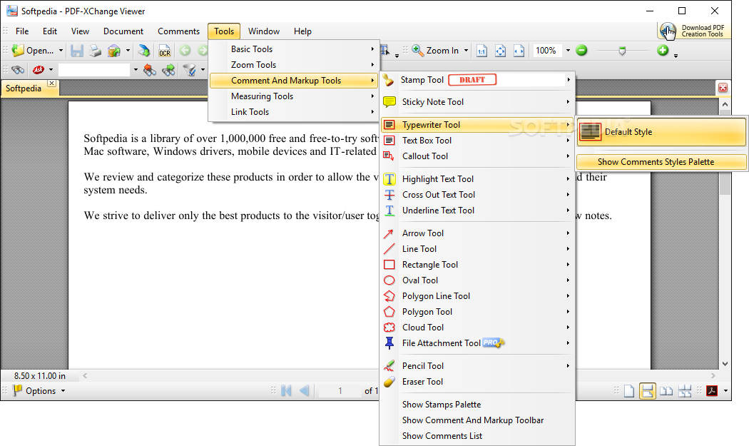This screenshot has width=749, height=446.
Task: Open the View menu
Action: 80,31
